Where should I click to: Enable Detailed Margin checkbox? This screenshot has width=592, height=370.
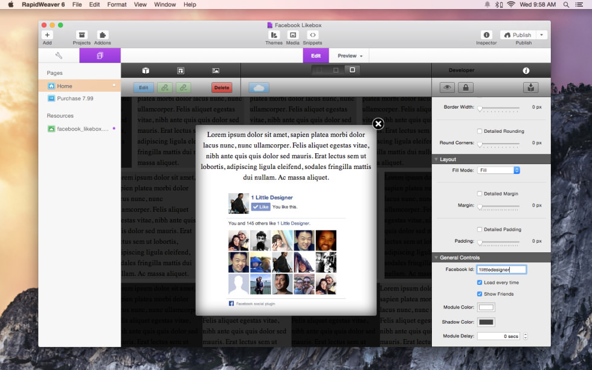tap(480, 194)
